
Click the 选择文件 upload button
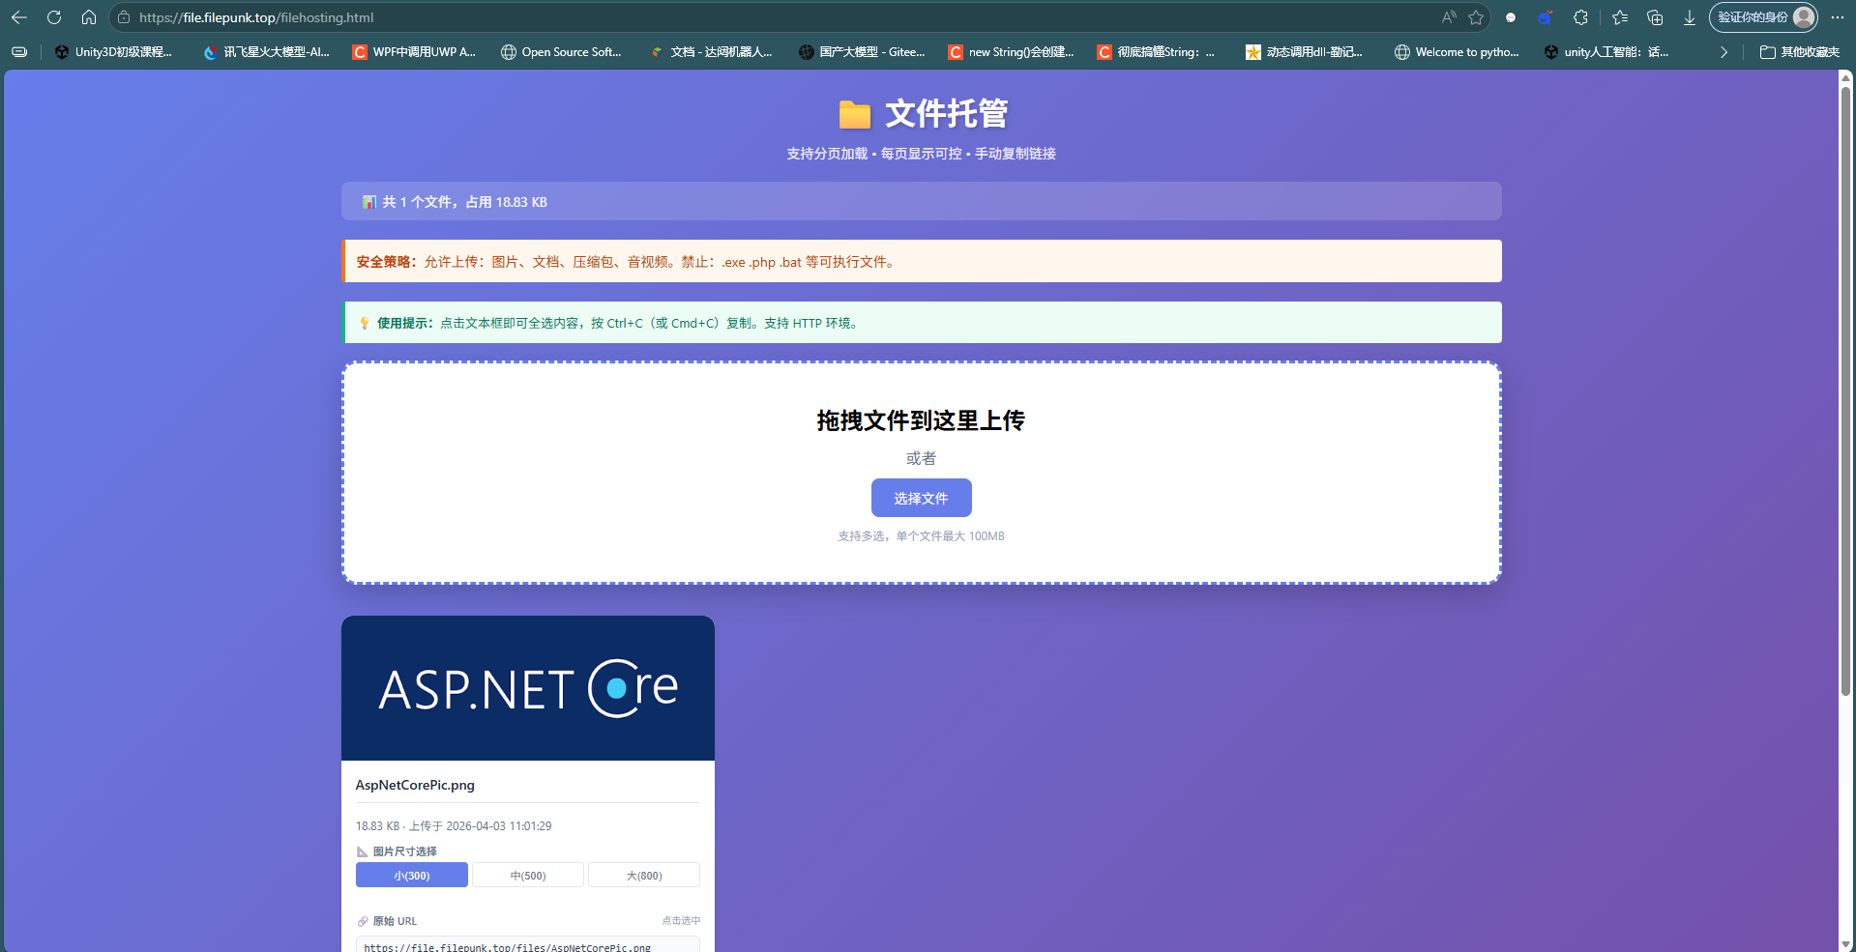coord(921,498)
